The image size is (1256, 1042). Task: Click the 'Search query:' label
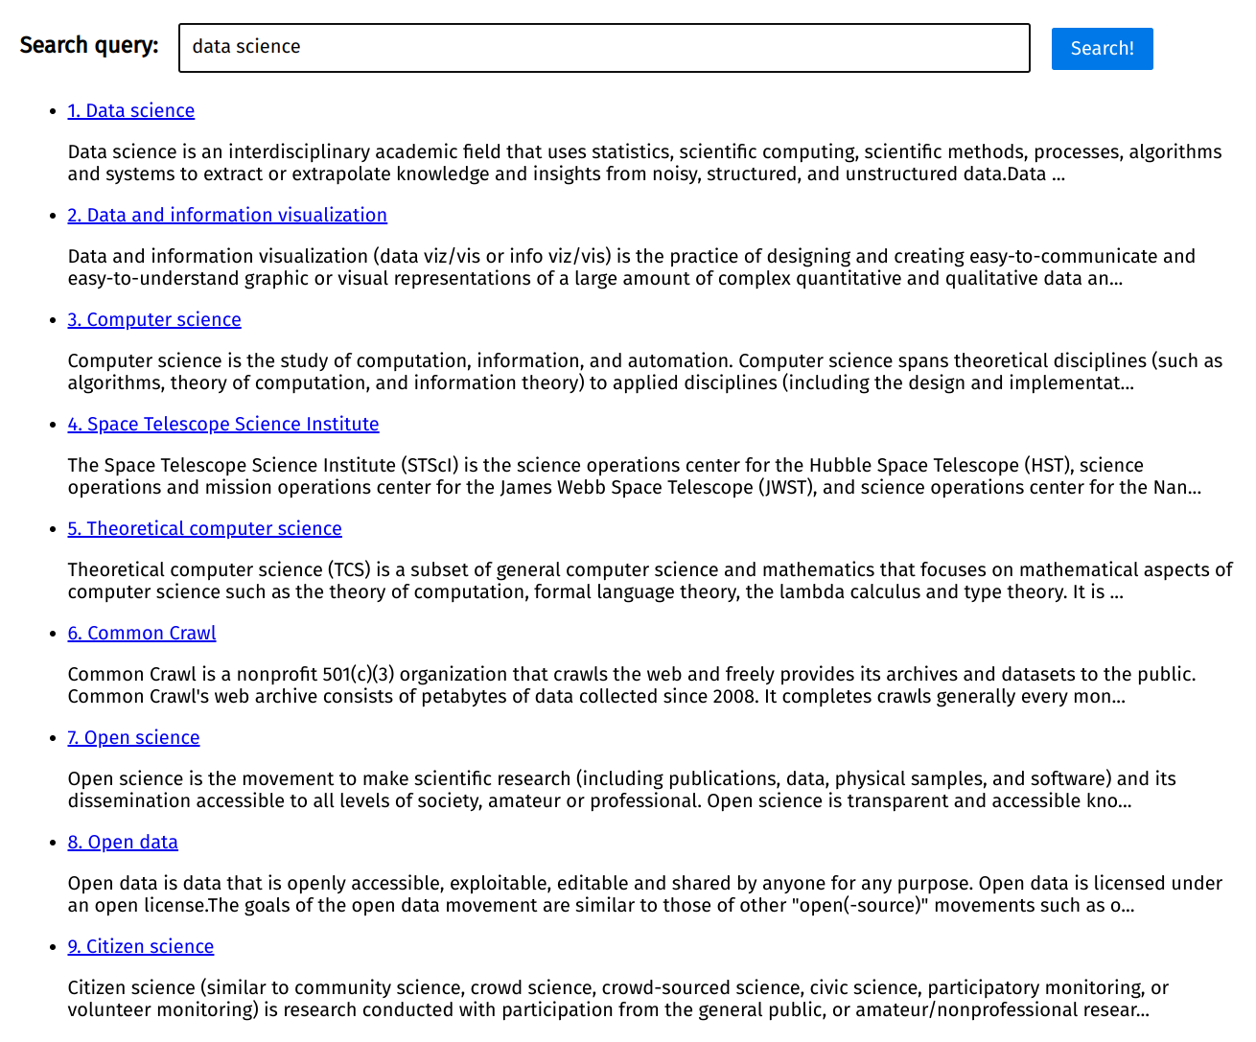coord(89,45)
